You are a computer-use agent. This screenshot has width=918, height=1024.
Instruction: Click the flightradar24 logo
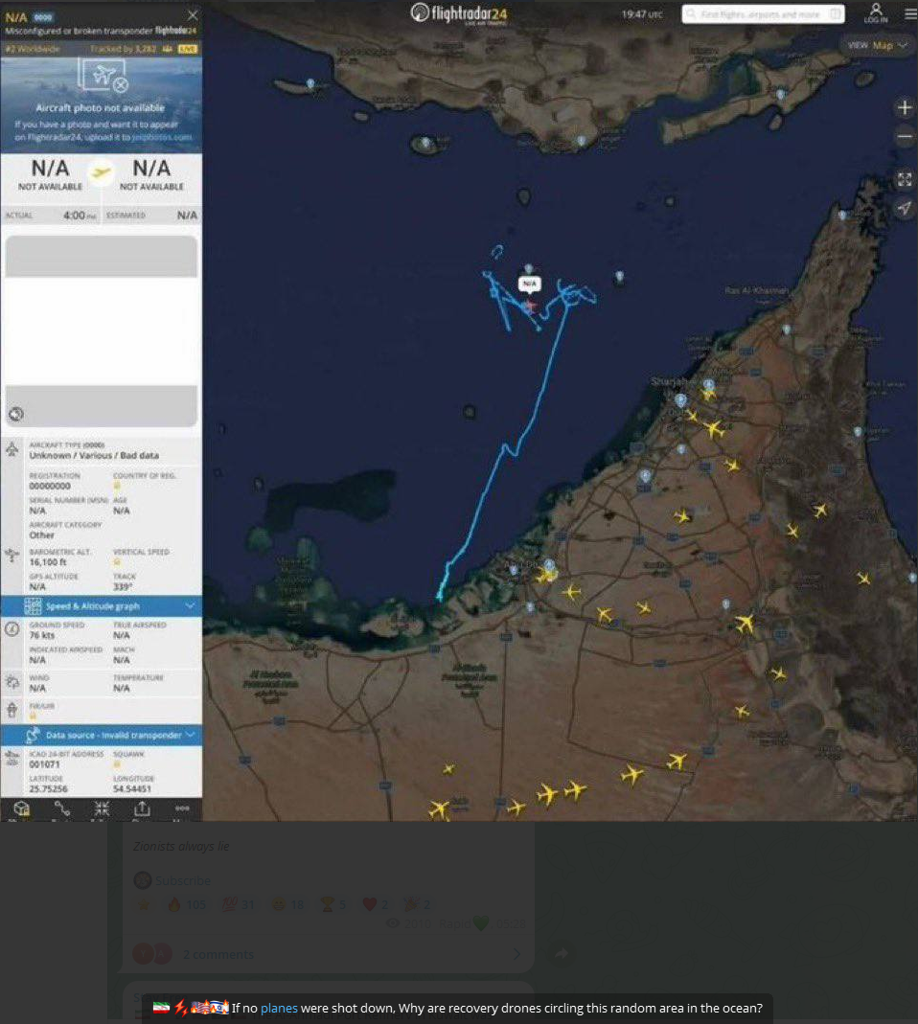[459, 13]
